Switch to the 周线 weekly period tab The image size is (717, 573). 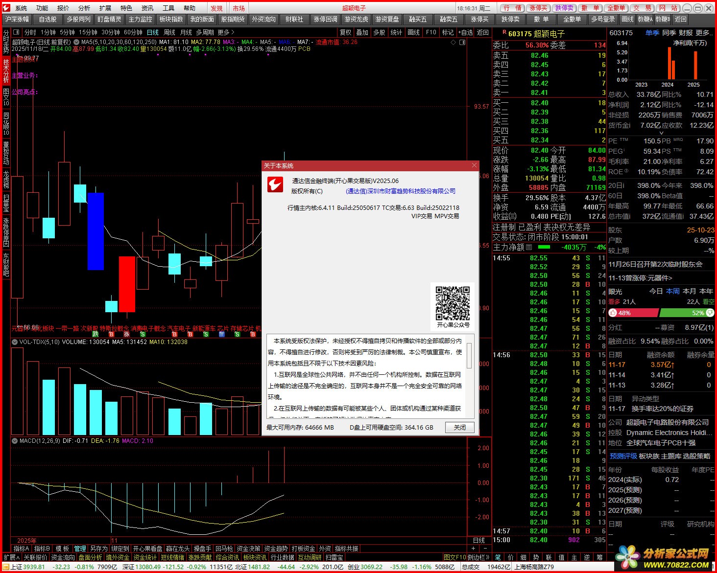pos(169,32)
